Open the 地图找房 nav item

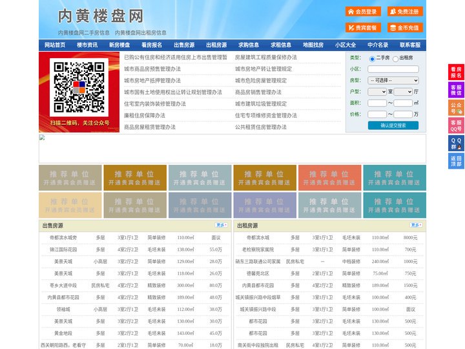[313, 45]
